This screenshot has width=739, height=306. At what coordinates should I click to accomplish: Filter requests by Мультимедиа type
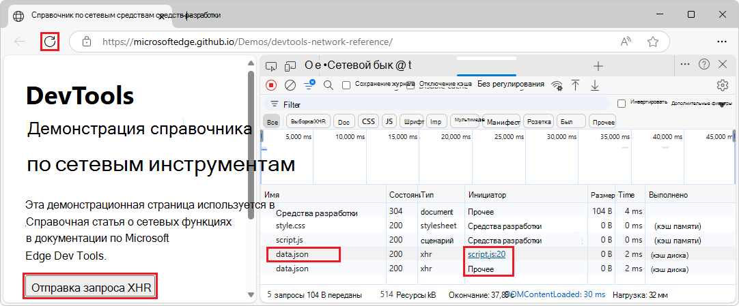pos(464,121)
